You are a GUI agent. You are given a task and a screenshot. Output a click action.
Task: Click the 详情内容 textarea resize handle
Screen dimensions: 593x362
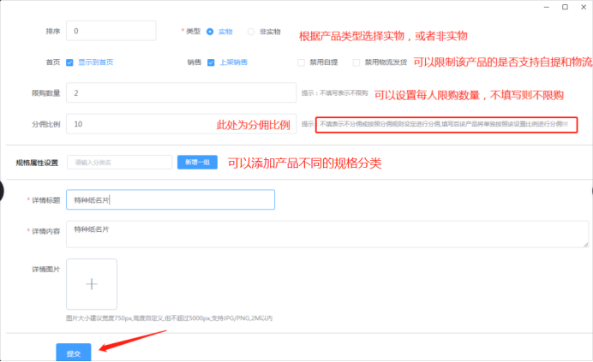[x=585, y=246]
